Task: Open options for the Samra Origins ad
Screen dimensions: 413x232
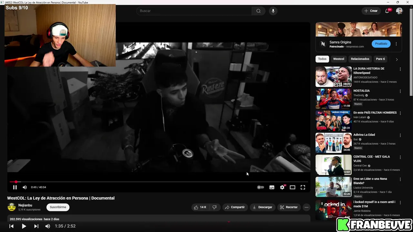Action: point(396,44)
